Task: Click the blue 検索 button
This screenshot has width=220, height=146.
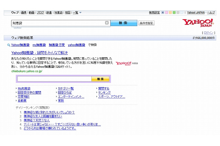Action: (x=124, y=23)
